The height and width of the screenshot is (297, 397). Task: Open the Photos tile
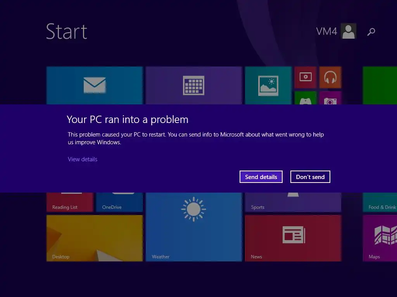tap(268, 85)
